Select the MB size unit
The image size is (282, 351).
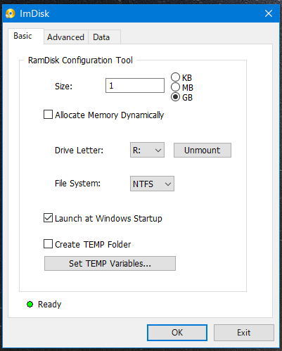coord(175,87)
